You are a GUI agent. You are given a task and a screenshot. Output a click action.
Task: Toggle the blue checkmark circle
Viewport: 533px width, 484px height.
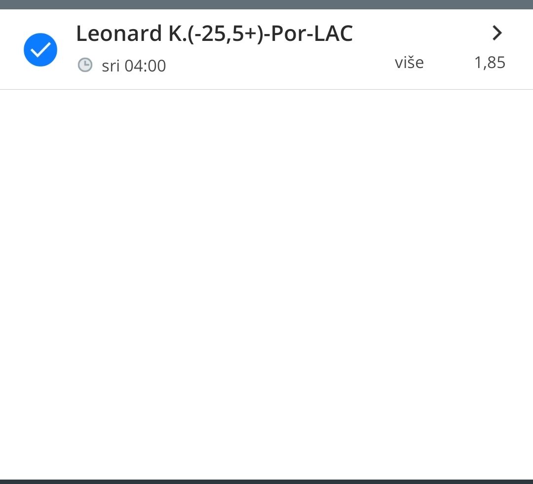40,50
